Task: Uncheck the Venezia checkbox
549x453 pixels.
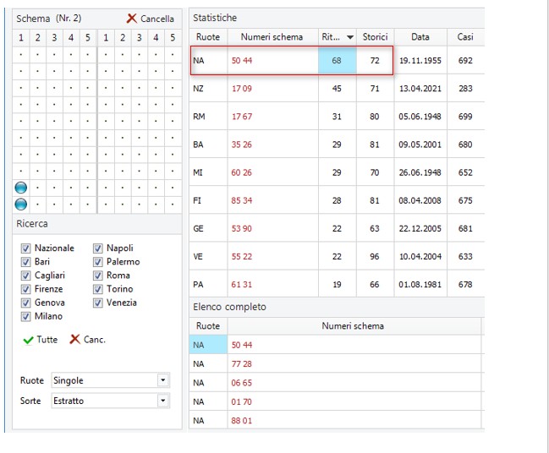Action: coord(97,303)
